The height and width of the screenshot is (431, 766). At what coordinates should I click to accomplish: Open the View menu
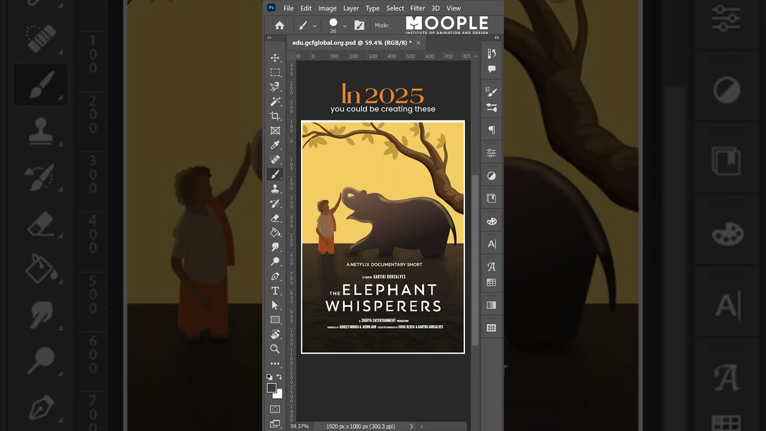click(x=454, y=8)
